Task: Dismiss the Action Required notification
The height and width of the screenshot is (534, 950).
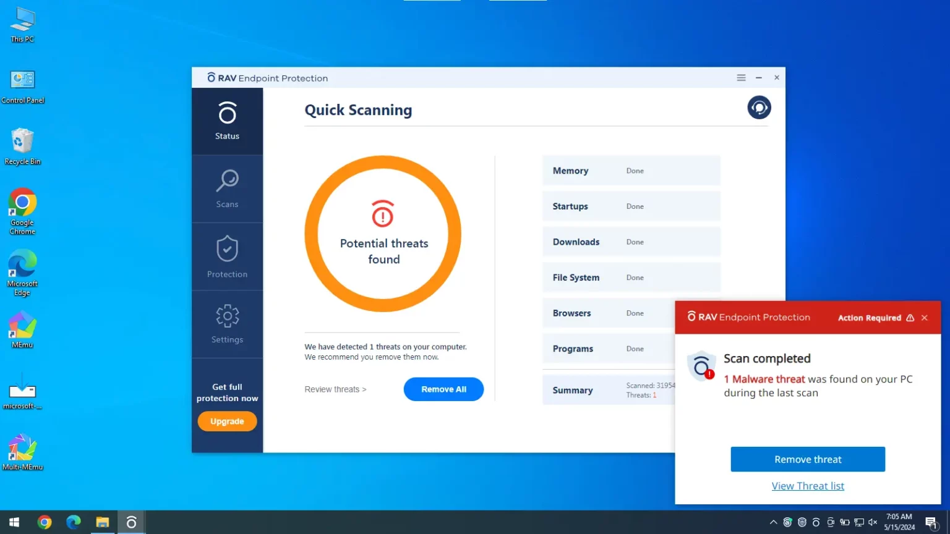Action: coord(925,318)
